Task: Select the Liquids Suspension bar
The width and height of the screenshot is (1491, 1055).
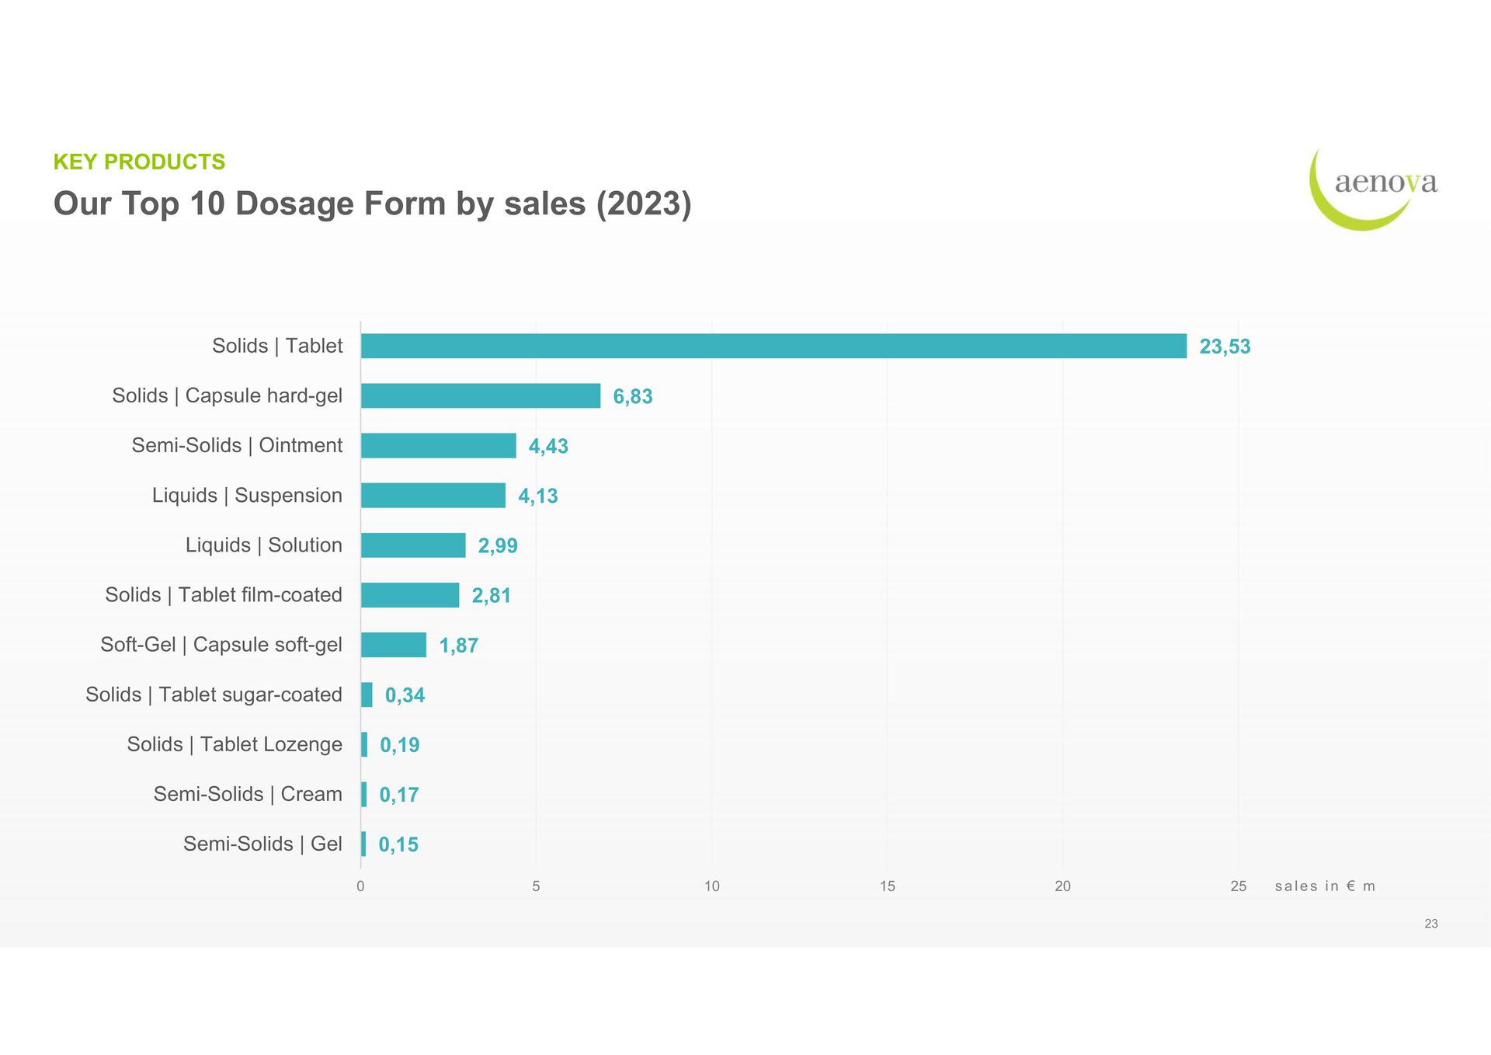Action: tap(433, 495)
